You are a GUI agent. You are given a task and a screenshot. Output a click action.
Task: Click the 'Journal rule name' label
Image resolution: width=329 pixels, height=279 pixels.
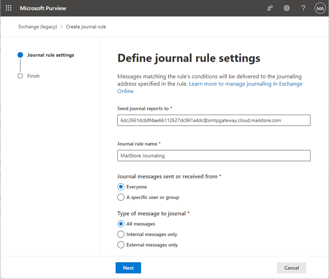click(137, 144)
